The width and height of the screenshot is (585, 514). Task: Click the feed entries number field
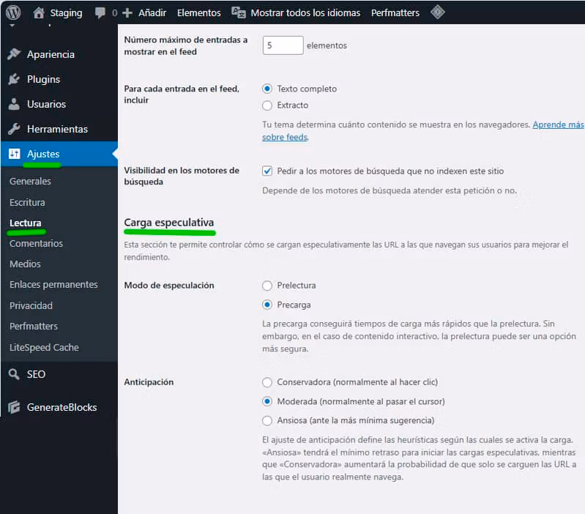(x=283, y=45)
